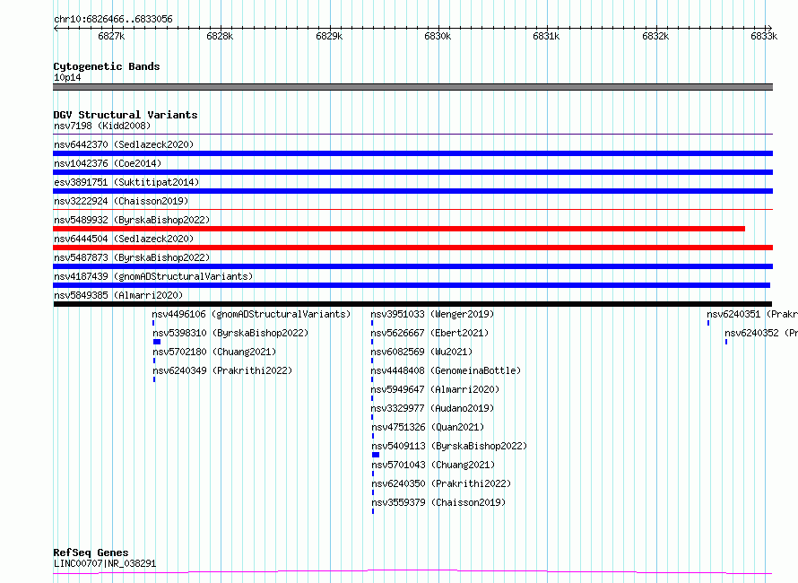This screenshot has height=583, width=798.
Task: Click the Cytogenetic Bands track title
Action: tap(107, 66)
